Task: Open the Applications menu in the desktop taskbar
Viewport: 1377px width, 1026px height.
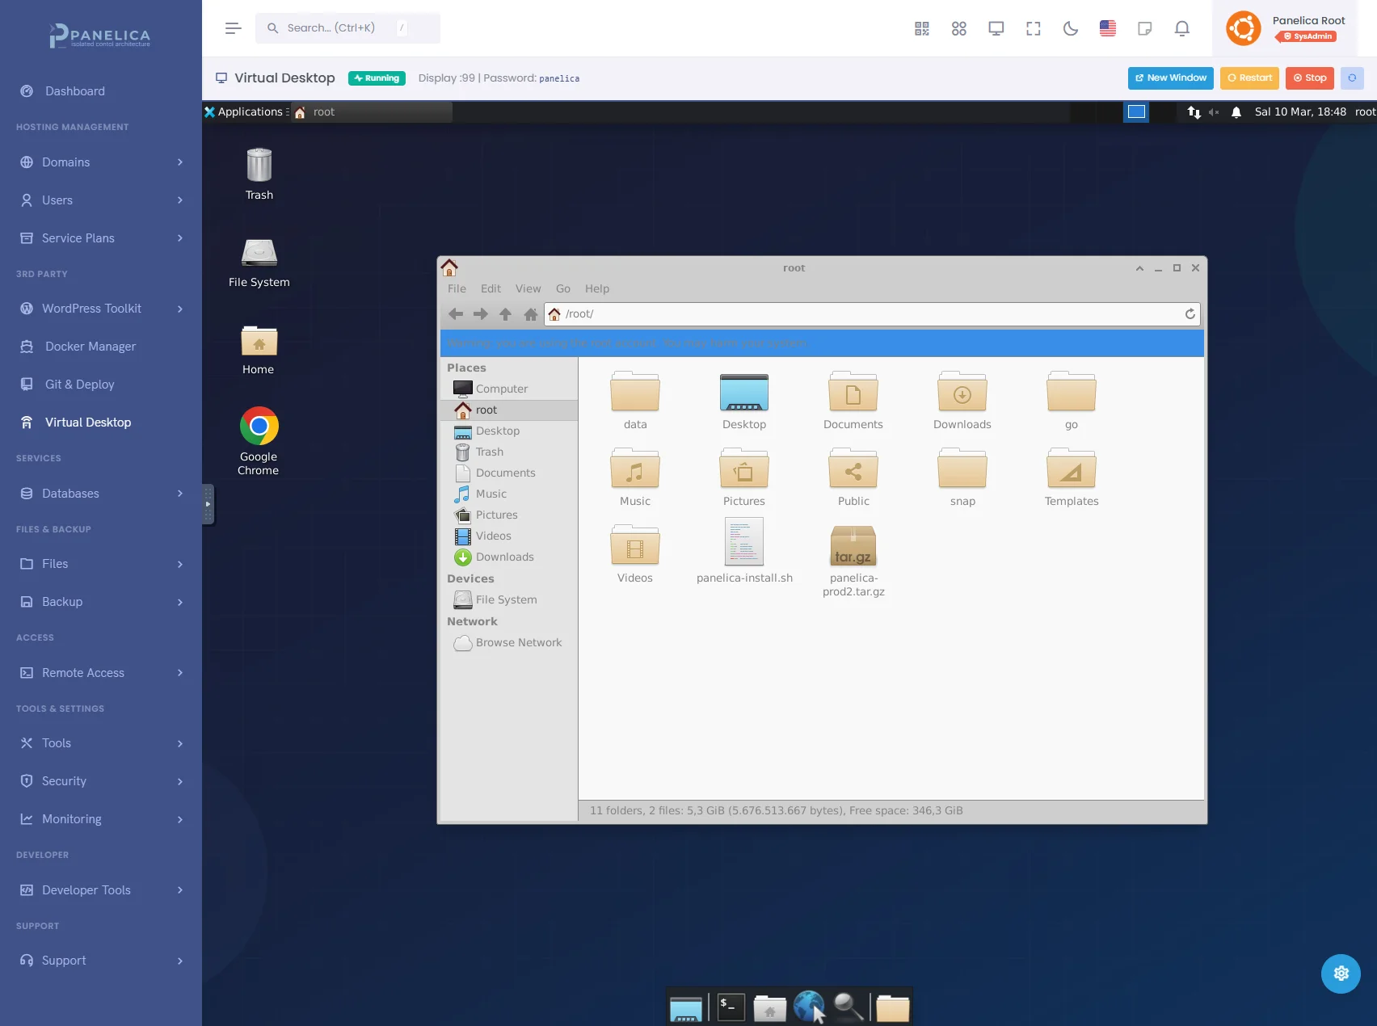Action: coord(245,111)
